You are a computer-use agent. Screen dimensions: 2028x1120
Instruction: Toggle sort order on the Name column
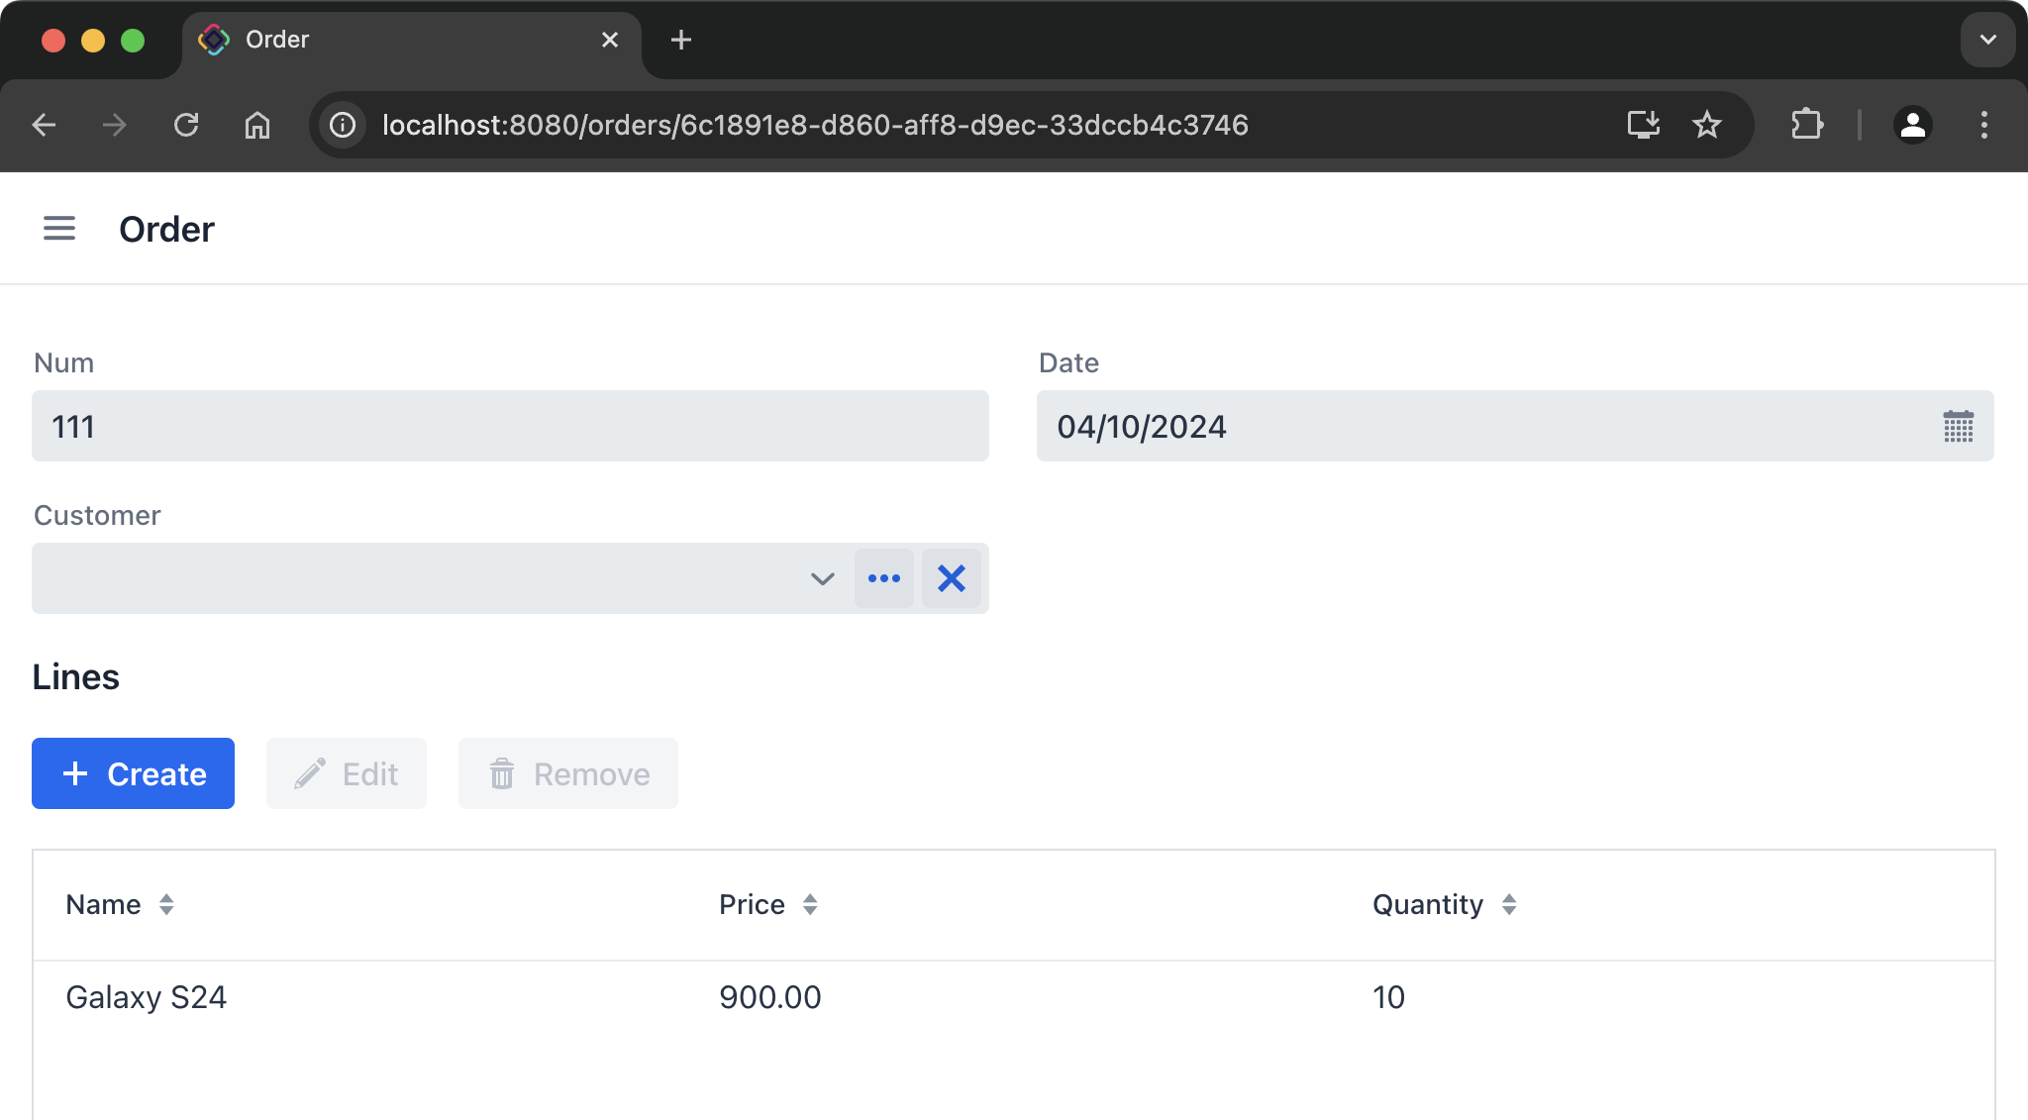pyautogui.click(x=165, y=904)
